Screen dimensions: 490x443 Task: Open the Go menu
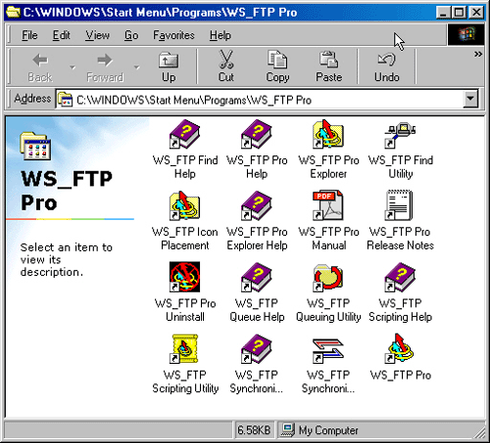[x=131, y=35]
